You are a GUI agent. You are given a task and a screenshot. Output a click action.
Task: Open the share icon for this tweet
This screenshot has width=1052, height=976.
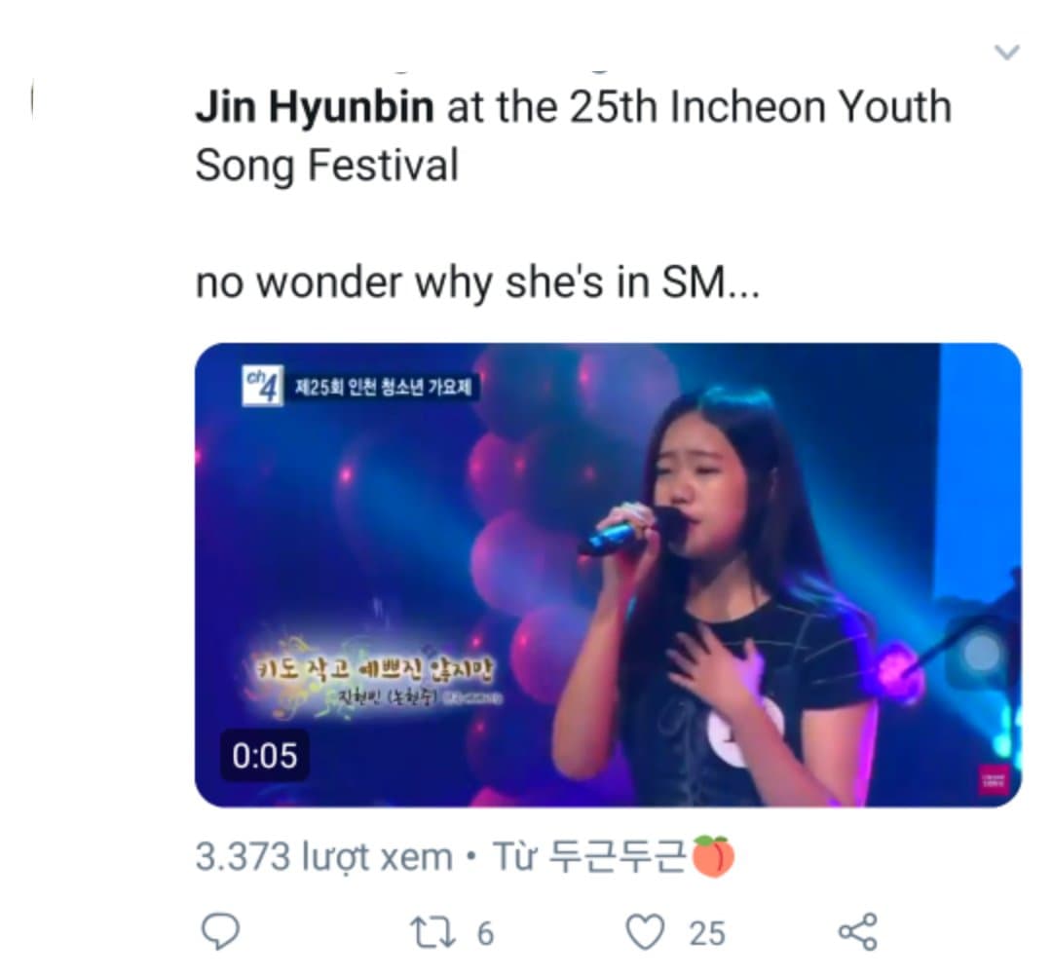pos(857,932)
